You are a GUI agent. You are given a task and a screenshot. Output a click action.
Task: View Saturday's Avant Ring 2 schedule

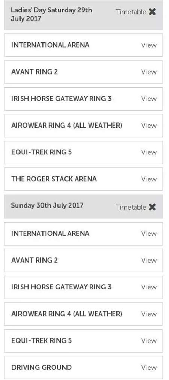[149, 72]
